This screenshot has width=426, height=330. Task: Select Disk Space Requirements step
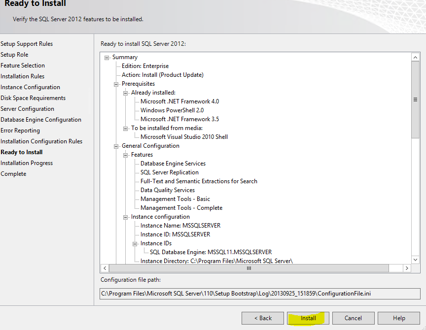[x=33, y=98]
